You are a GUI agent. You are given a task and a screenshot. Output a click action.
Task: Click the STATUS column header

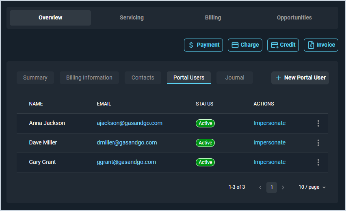[x=205, y=104]
